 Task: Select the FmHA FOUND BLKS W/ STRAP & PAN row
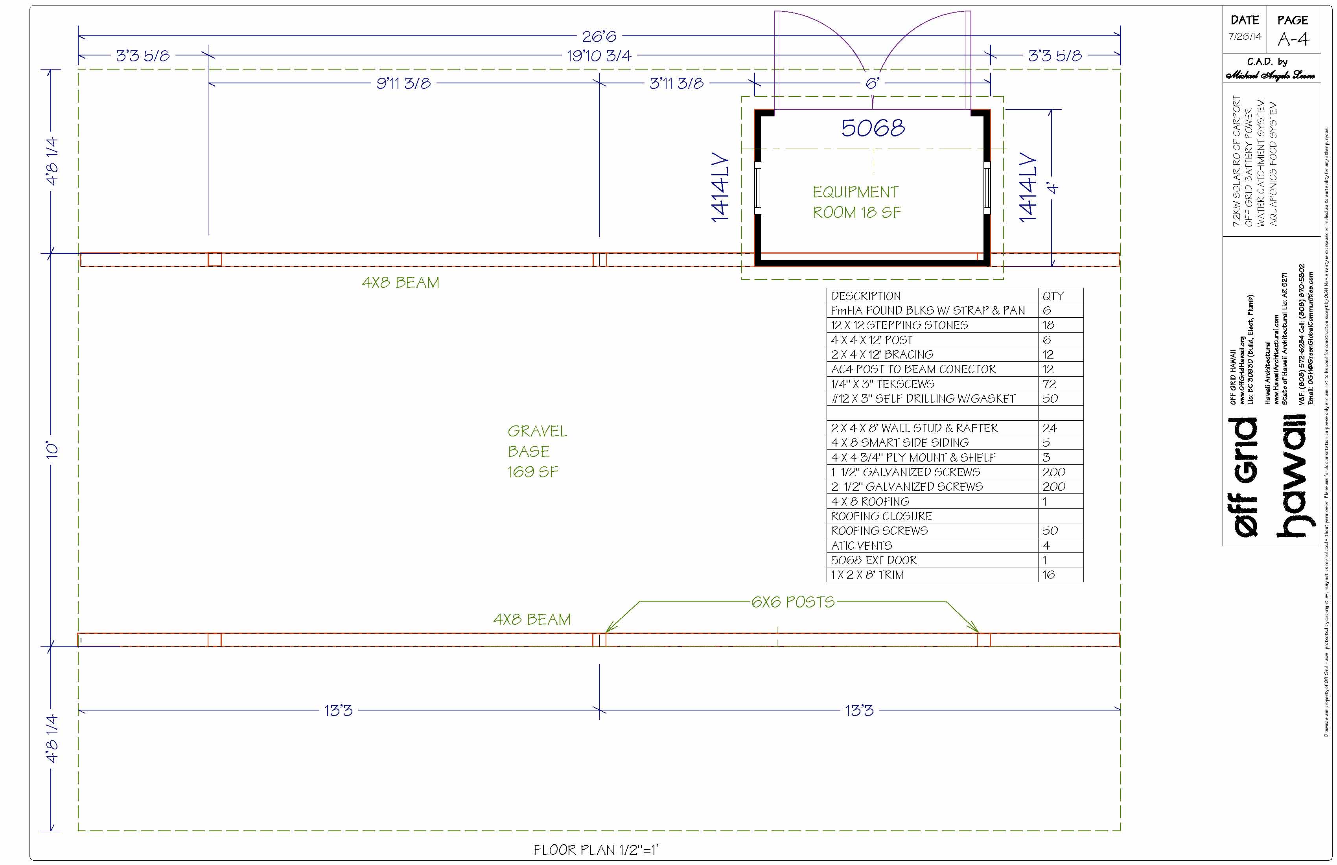point(954,311)
